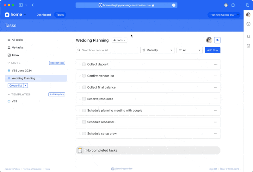Grab the drag handle of Reserve resources
Viewport: 253px width, 172px height.
[x=79, y=99]
